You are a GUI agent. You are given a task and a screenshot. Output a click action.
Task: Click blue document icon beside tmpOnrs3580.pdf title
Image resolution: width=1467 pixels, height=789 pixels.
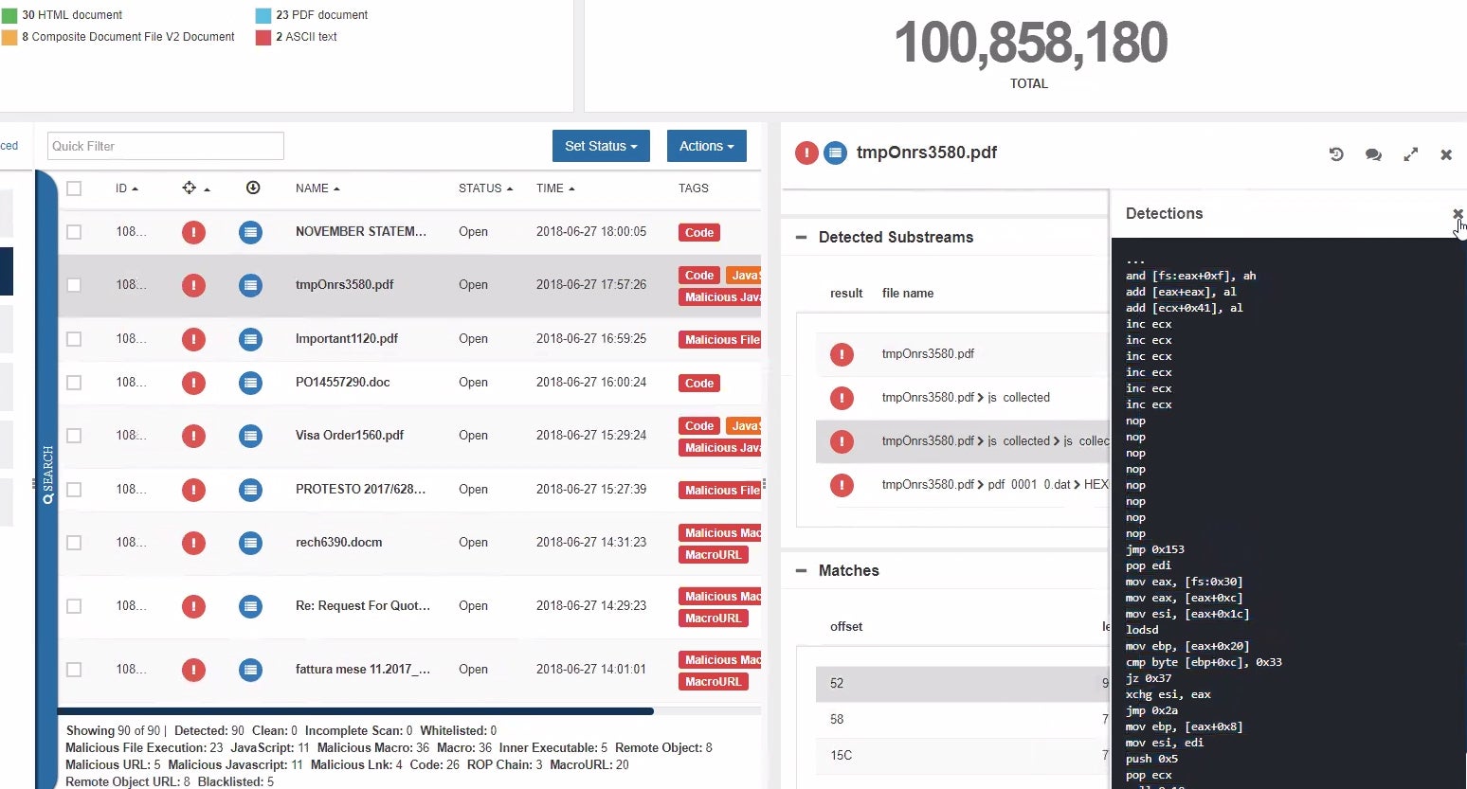835,152
